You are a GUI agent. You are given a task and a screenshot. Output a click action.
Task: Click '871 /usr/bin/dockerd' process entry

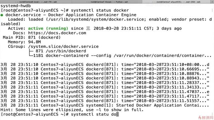pyautogui.click(x=61, y=51)
